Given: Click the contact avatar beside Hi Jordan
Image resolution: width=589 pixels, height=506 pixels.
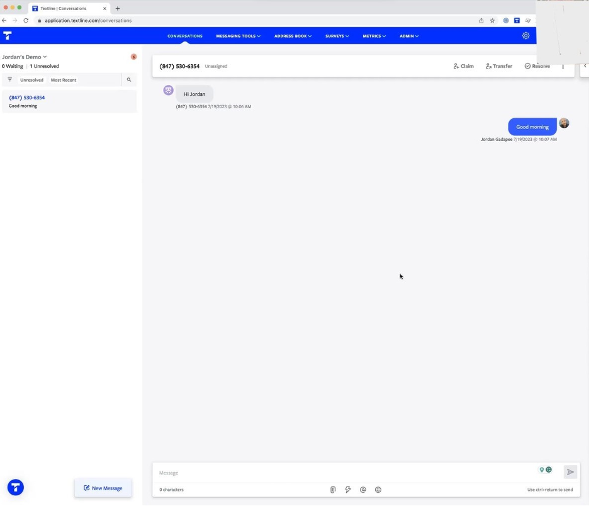Looking at the screenshot, I should pyautogui.click(x=168, y=90).
